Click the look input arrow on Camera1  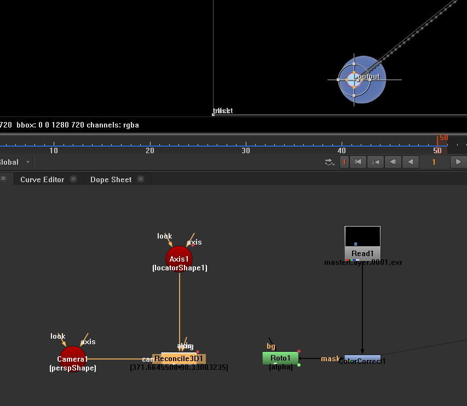point(62,340)
